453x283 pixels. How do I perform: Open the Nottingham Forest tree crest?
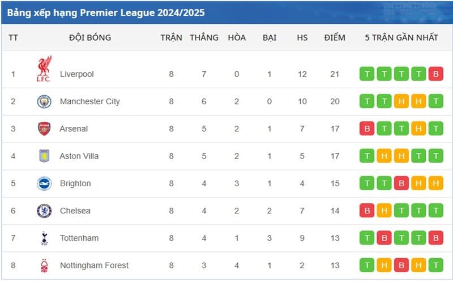point(44,265)
